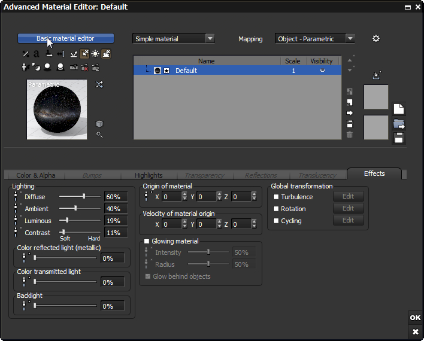Open the Simple material type dropdown
Image resolution: width=424 pixels, height=341 pixels.
click(x=174, y=38)
